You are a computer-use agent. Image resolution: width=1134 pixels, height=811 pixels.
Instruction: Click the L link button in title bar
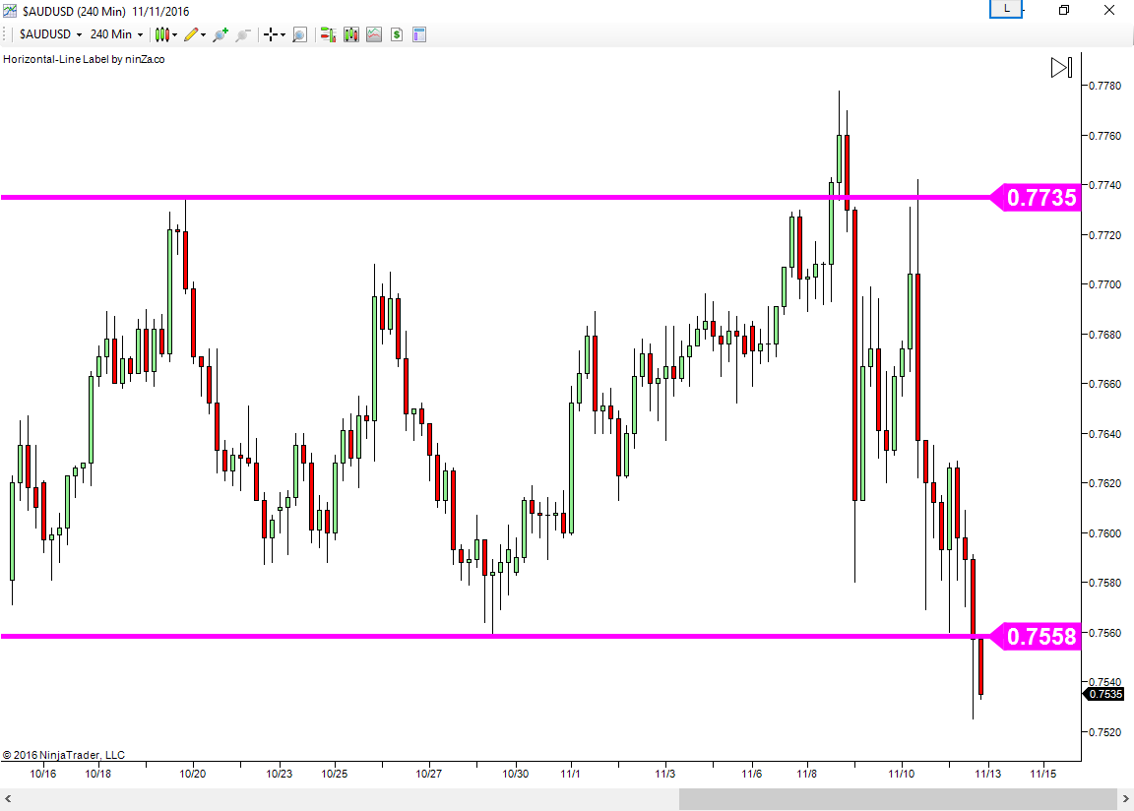[x=1006, y=10]
